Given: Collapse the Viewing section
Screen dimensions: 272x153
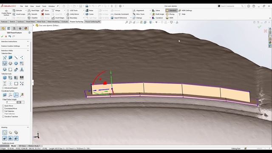Looking at the screenshot, I should [28, 127].
